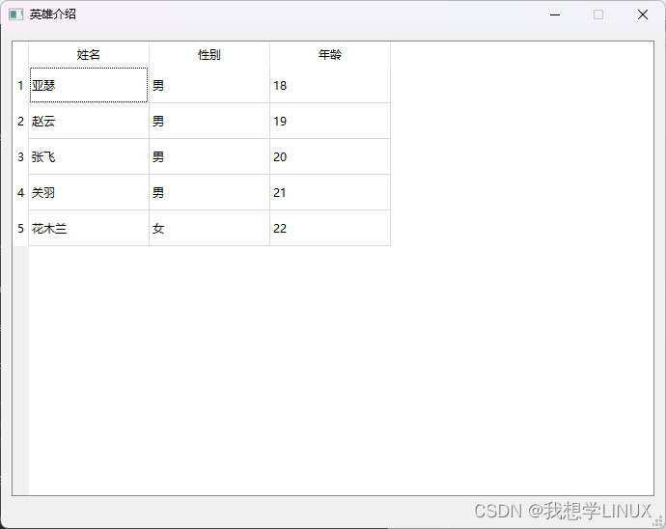Select row header number 5
This screenshot has height=529, width=666.
coord(20,228)
